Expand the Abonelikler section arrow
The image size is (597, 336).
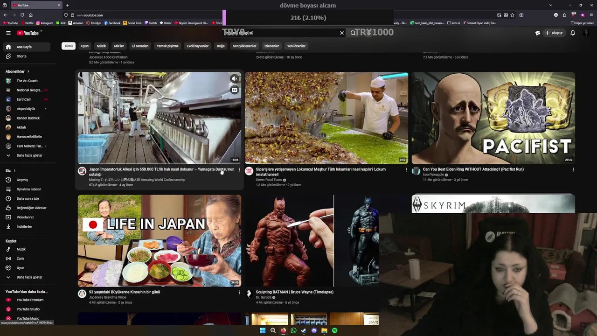(x=28, y=71)
